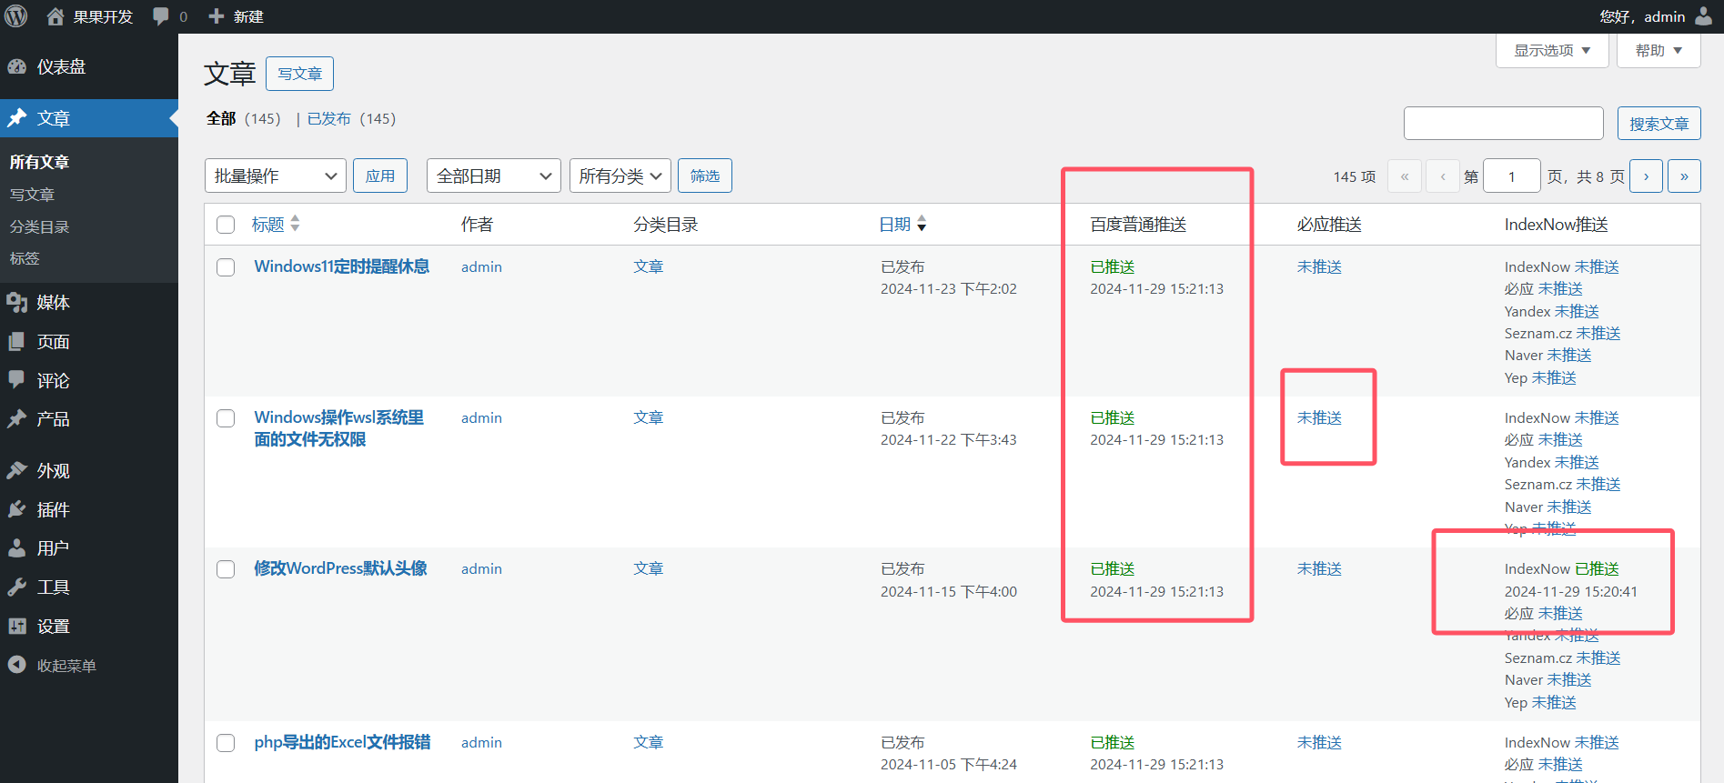Check the box for Windows11定时提醒休息
The width and height of the screenshot is (1724, 783).
click(x=226, y=267)
